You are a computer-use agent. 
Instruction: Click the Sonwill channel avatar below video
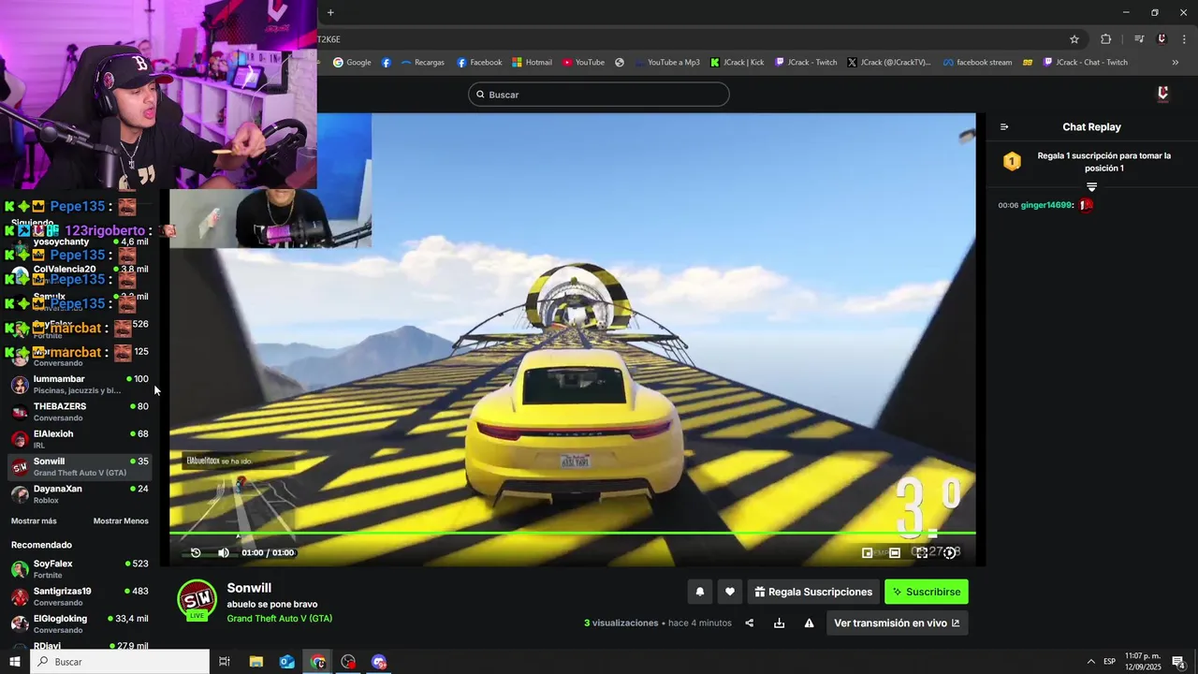[197, 600]
